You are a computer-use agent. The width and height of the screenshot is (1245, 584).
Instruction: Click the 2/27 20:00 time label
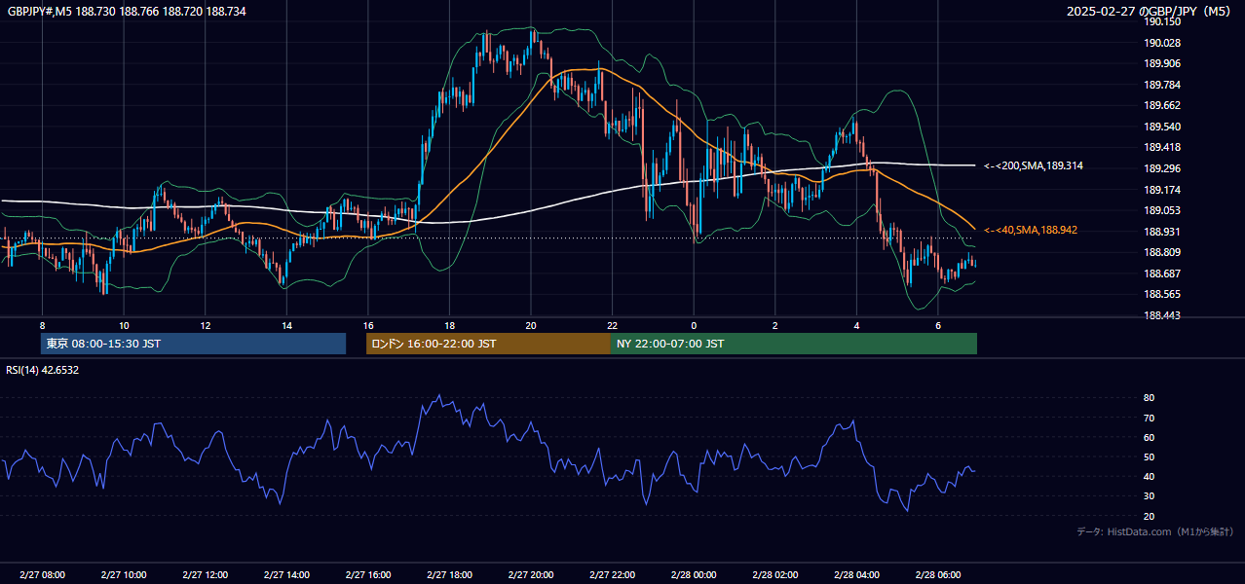(x=531, y=575)
